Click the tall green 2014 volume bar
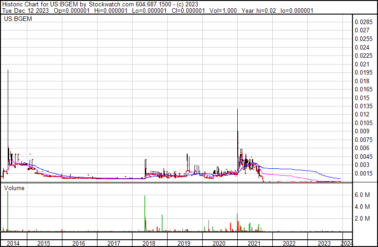 click(8, 211)
